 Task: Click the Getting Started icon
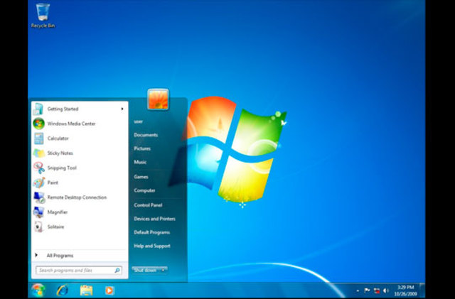38,109
